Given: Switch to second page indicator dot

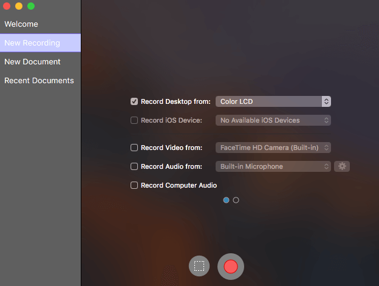Looking at the screenshot, I should point(236,200).
